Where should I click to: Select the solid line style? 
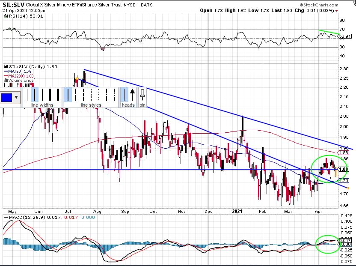click(x=68, y=95)
